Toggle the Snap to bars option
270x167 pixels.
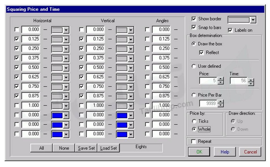point(194,27)
